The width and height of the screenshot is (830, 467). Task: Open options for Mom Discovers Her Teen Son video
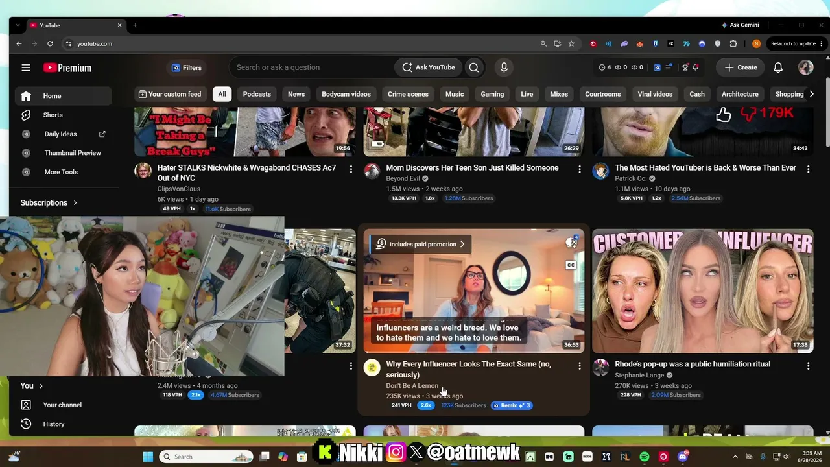coord(580,169)
